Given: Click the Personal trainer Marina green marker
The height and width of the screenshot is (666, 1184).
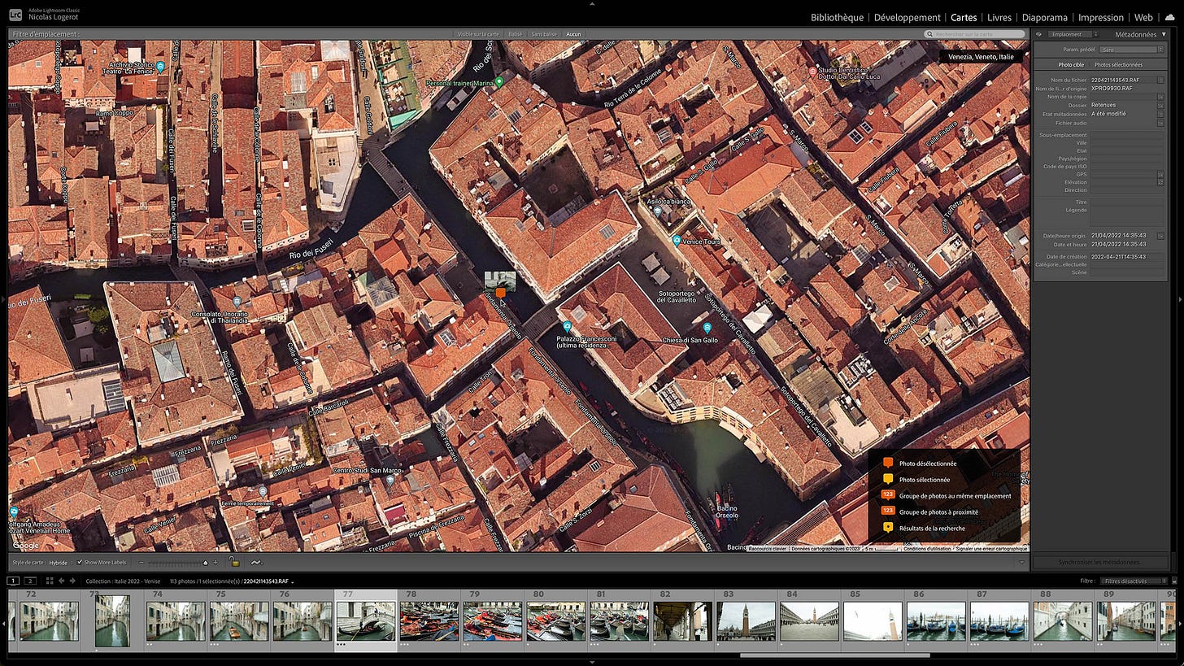Looking at the screenshot, I should point(499,83).
